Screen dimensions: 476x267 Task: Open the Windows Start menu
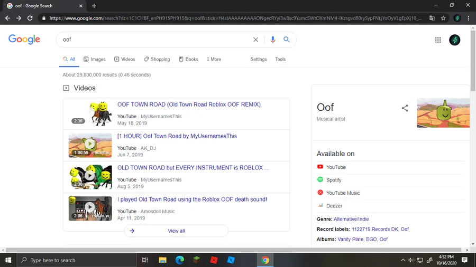point(8,260)
